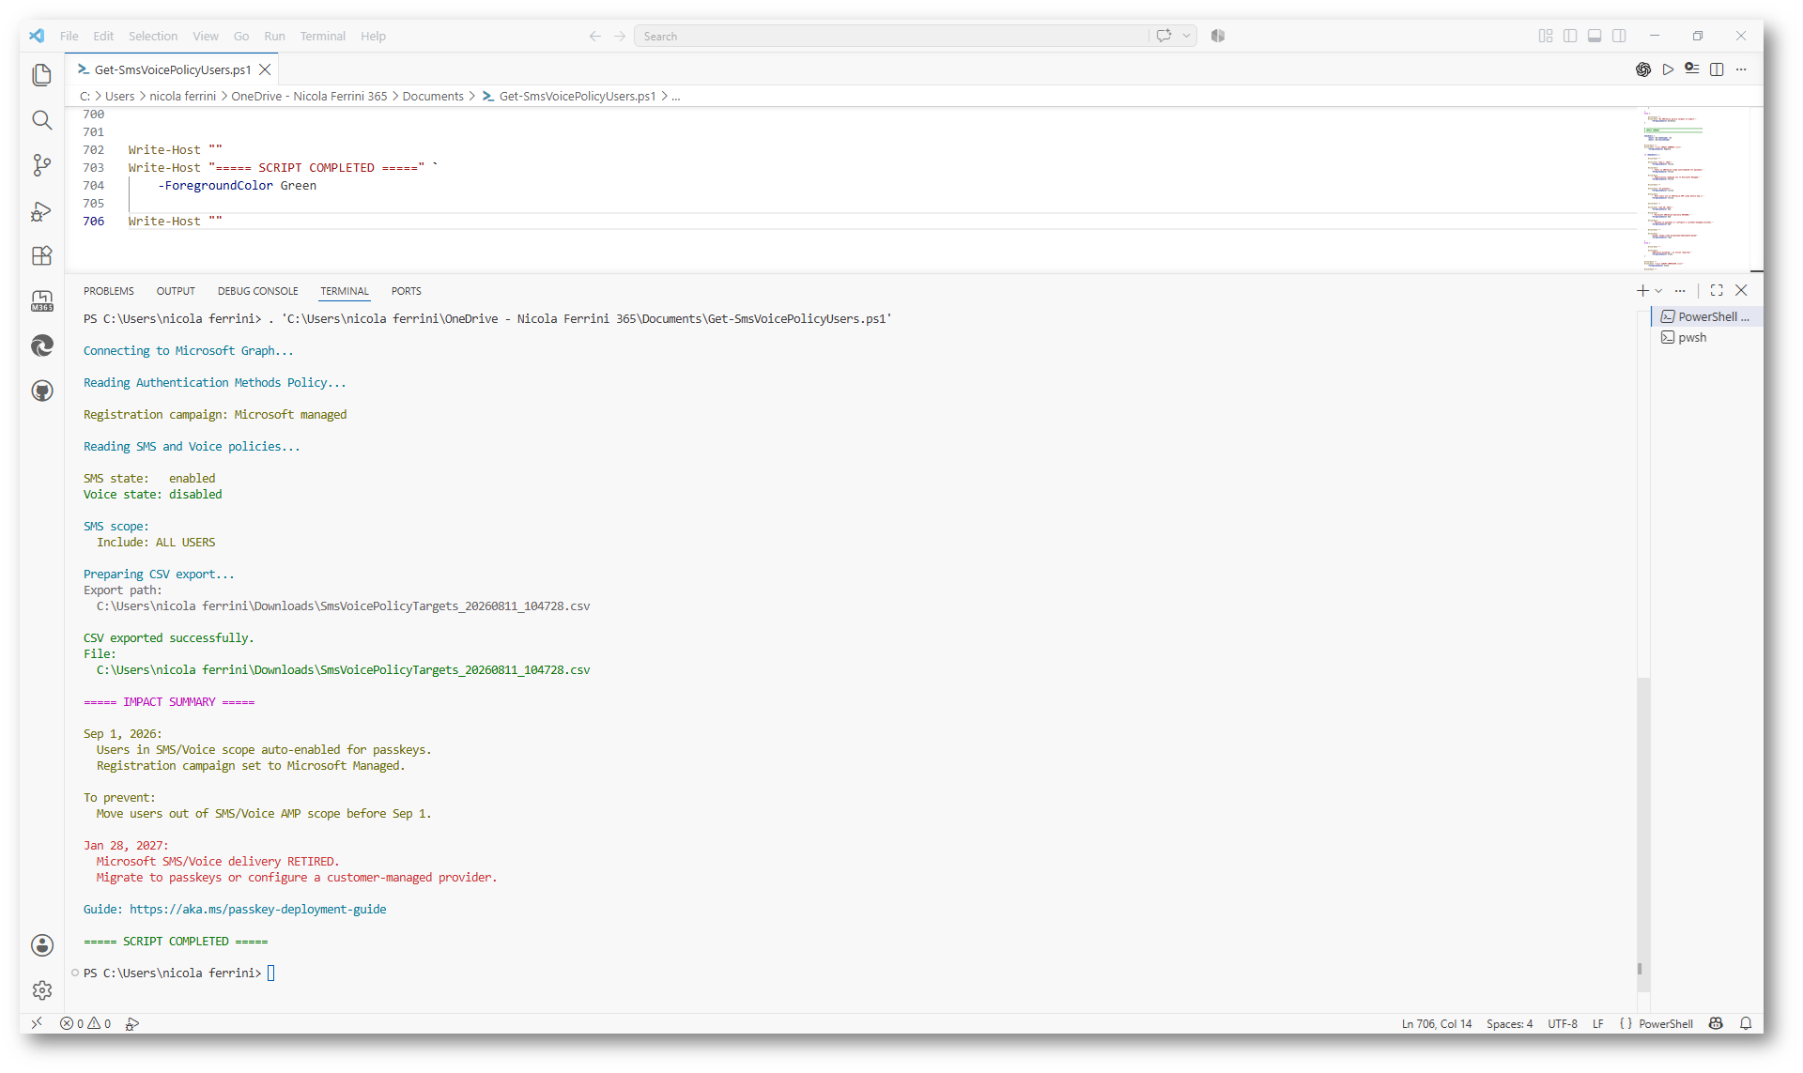Select the pwsh terminal in the list

click(x=1705, y=337)
